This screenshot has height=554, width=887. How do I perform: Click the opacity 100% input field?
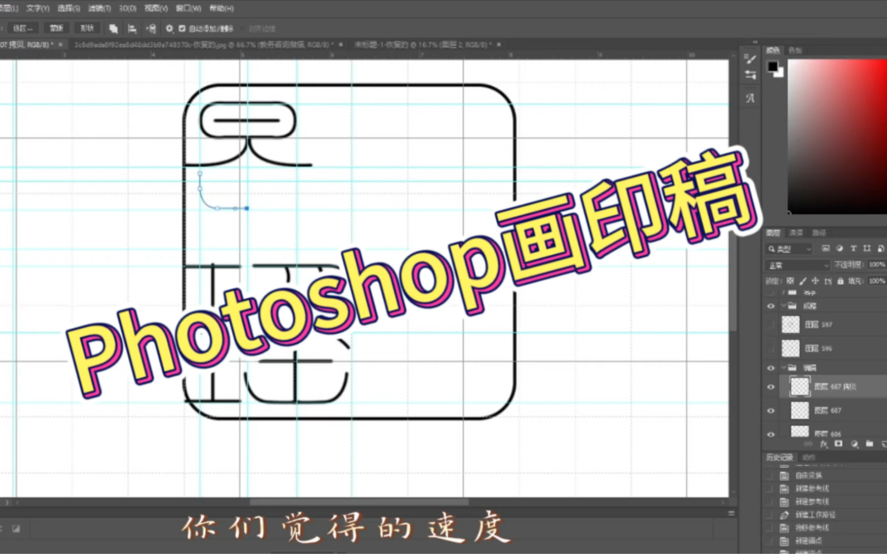(877, 265)
